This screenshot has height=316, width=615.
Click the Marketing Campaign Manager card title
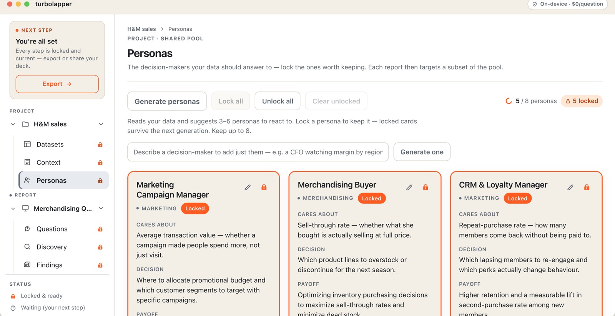click(173, 190)
